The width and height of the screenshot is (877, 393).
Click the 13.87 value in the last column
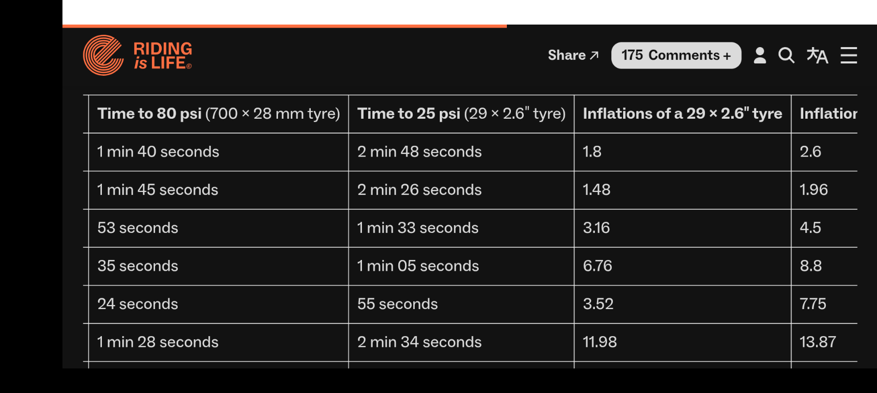818,342
